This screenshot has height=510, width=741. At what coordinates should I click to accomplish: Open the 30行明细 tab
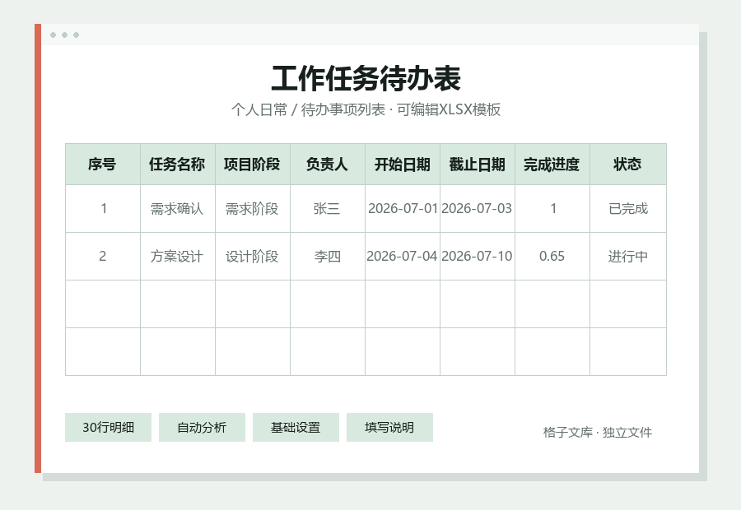click(108, 428)
